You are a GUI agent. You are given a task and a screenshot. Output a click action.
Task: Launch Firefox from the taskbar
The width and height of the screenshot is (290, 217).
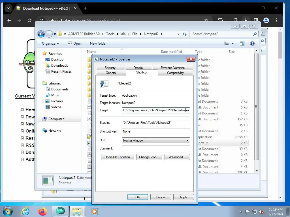43,211
